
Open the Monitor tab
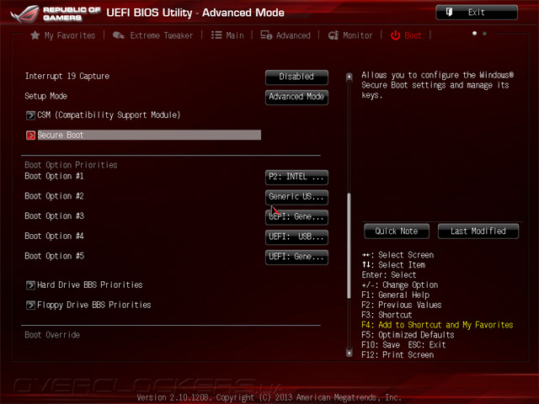(x=350, y=35)
